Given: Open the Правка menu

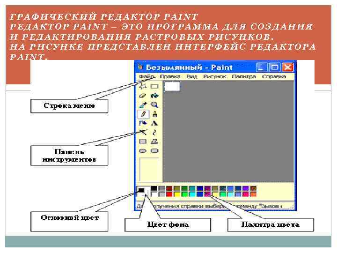Looking at the screenshot, I should [170, 76].
